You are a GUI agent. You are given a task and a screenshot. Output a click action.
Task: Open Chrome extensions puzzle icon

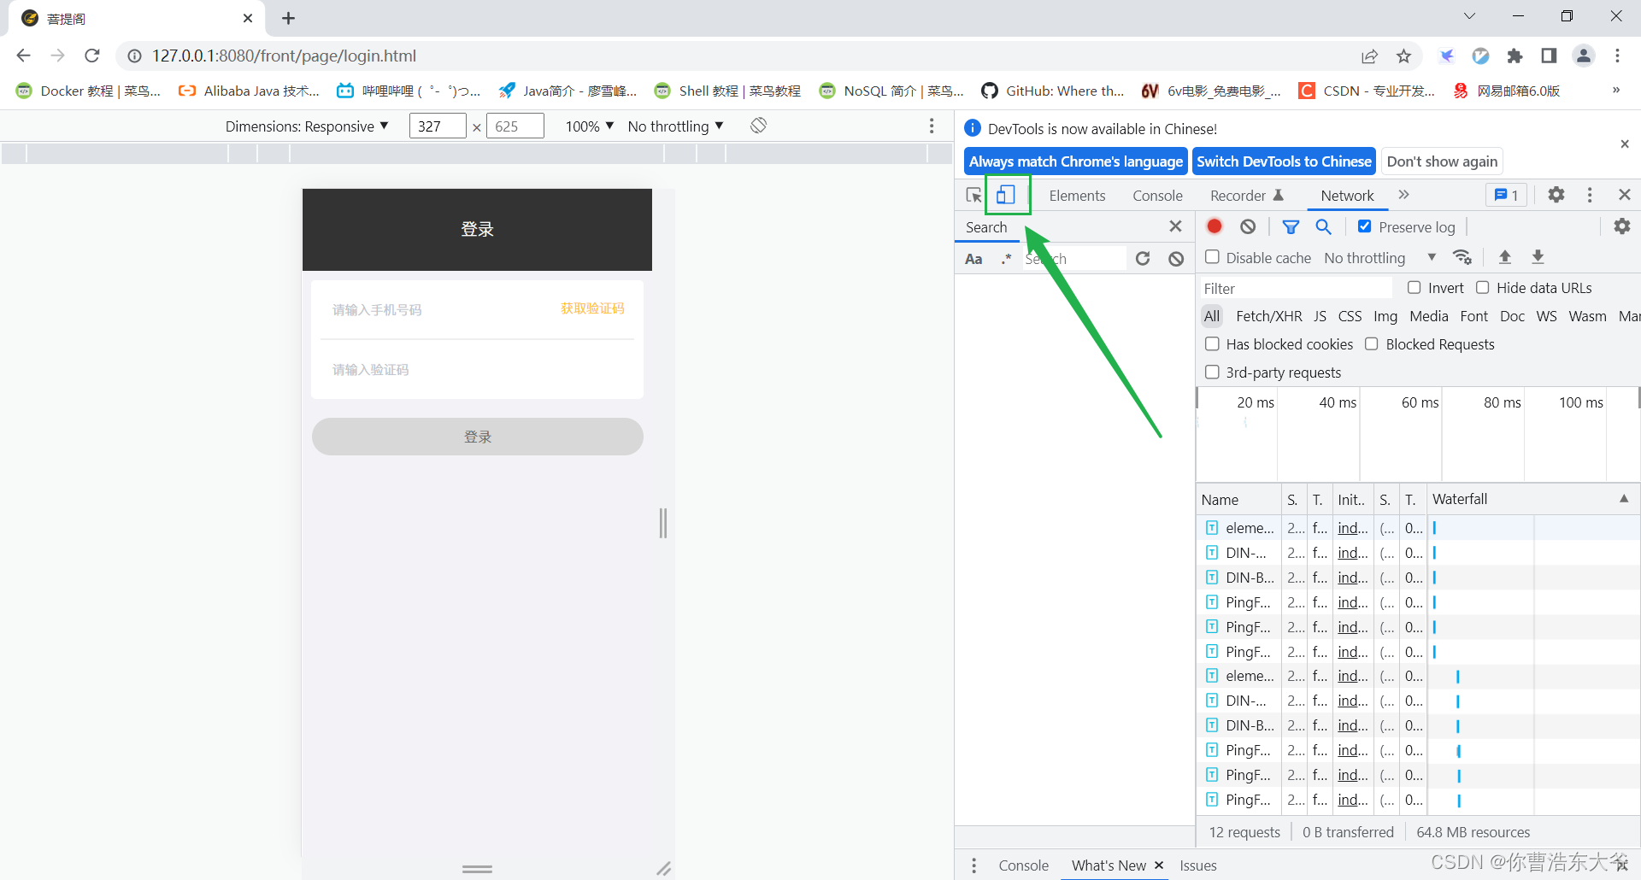[x=1515, y=56]
